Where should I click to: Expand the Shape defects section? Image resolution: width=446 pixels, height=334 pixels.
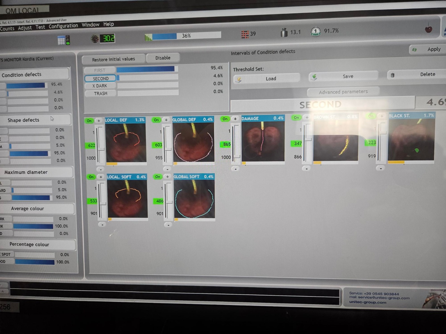click(x=24, y=120)
